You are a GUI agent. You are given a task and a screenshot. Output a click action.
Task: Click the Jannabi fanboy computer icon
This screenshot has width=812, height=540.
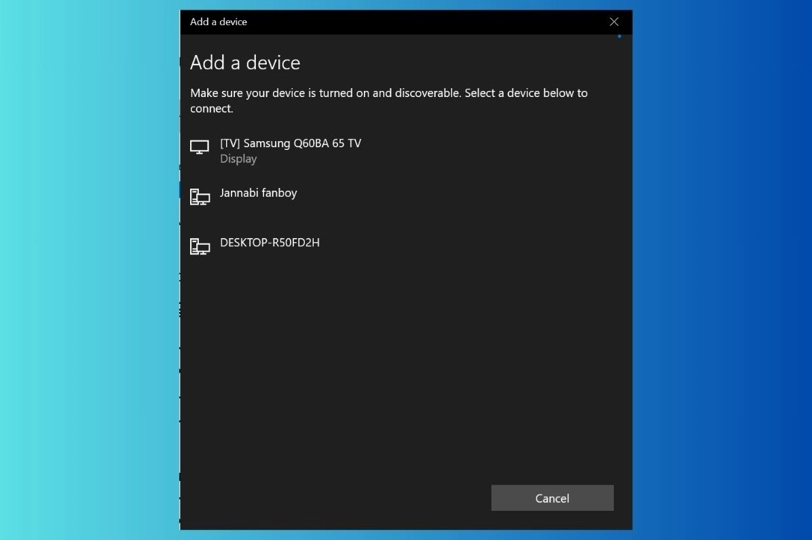(x=200, y=197)
